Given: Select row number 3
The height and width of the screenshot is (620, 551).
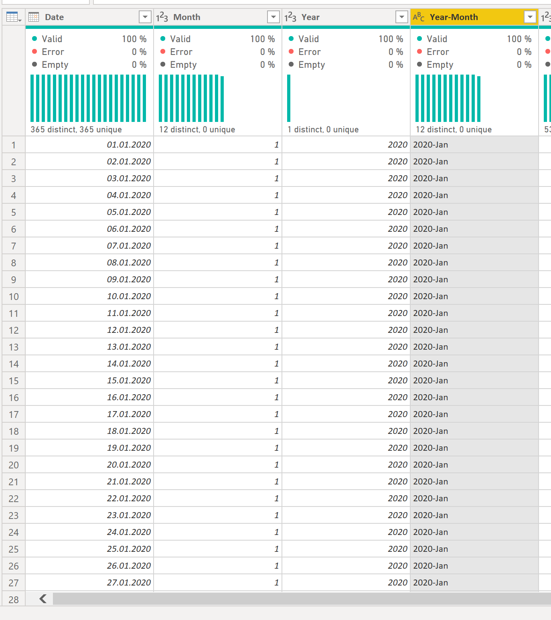Looking at the screenshot, I should tap(14, 178).
